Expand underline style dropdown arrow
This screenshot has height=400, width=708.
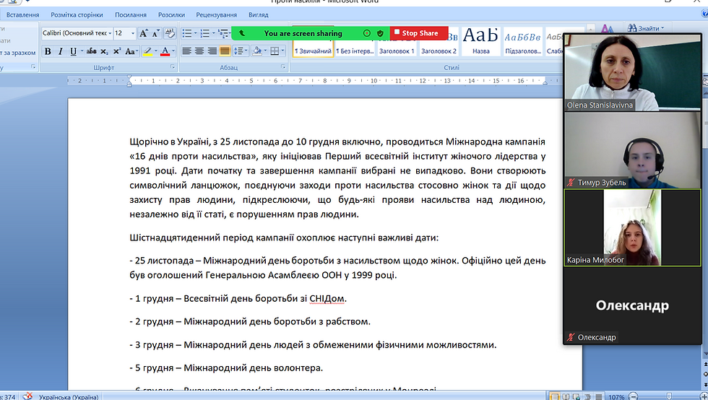(x=82, y=51)
